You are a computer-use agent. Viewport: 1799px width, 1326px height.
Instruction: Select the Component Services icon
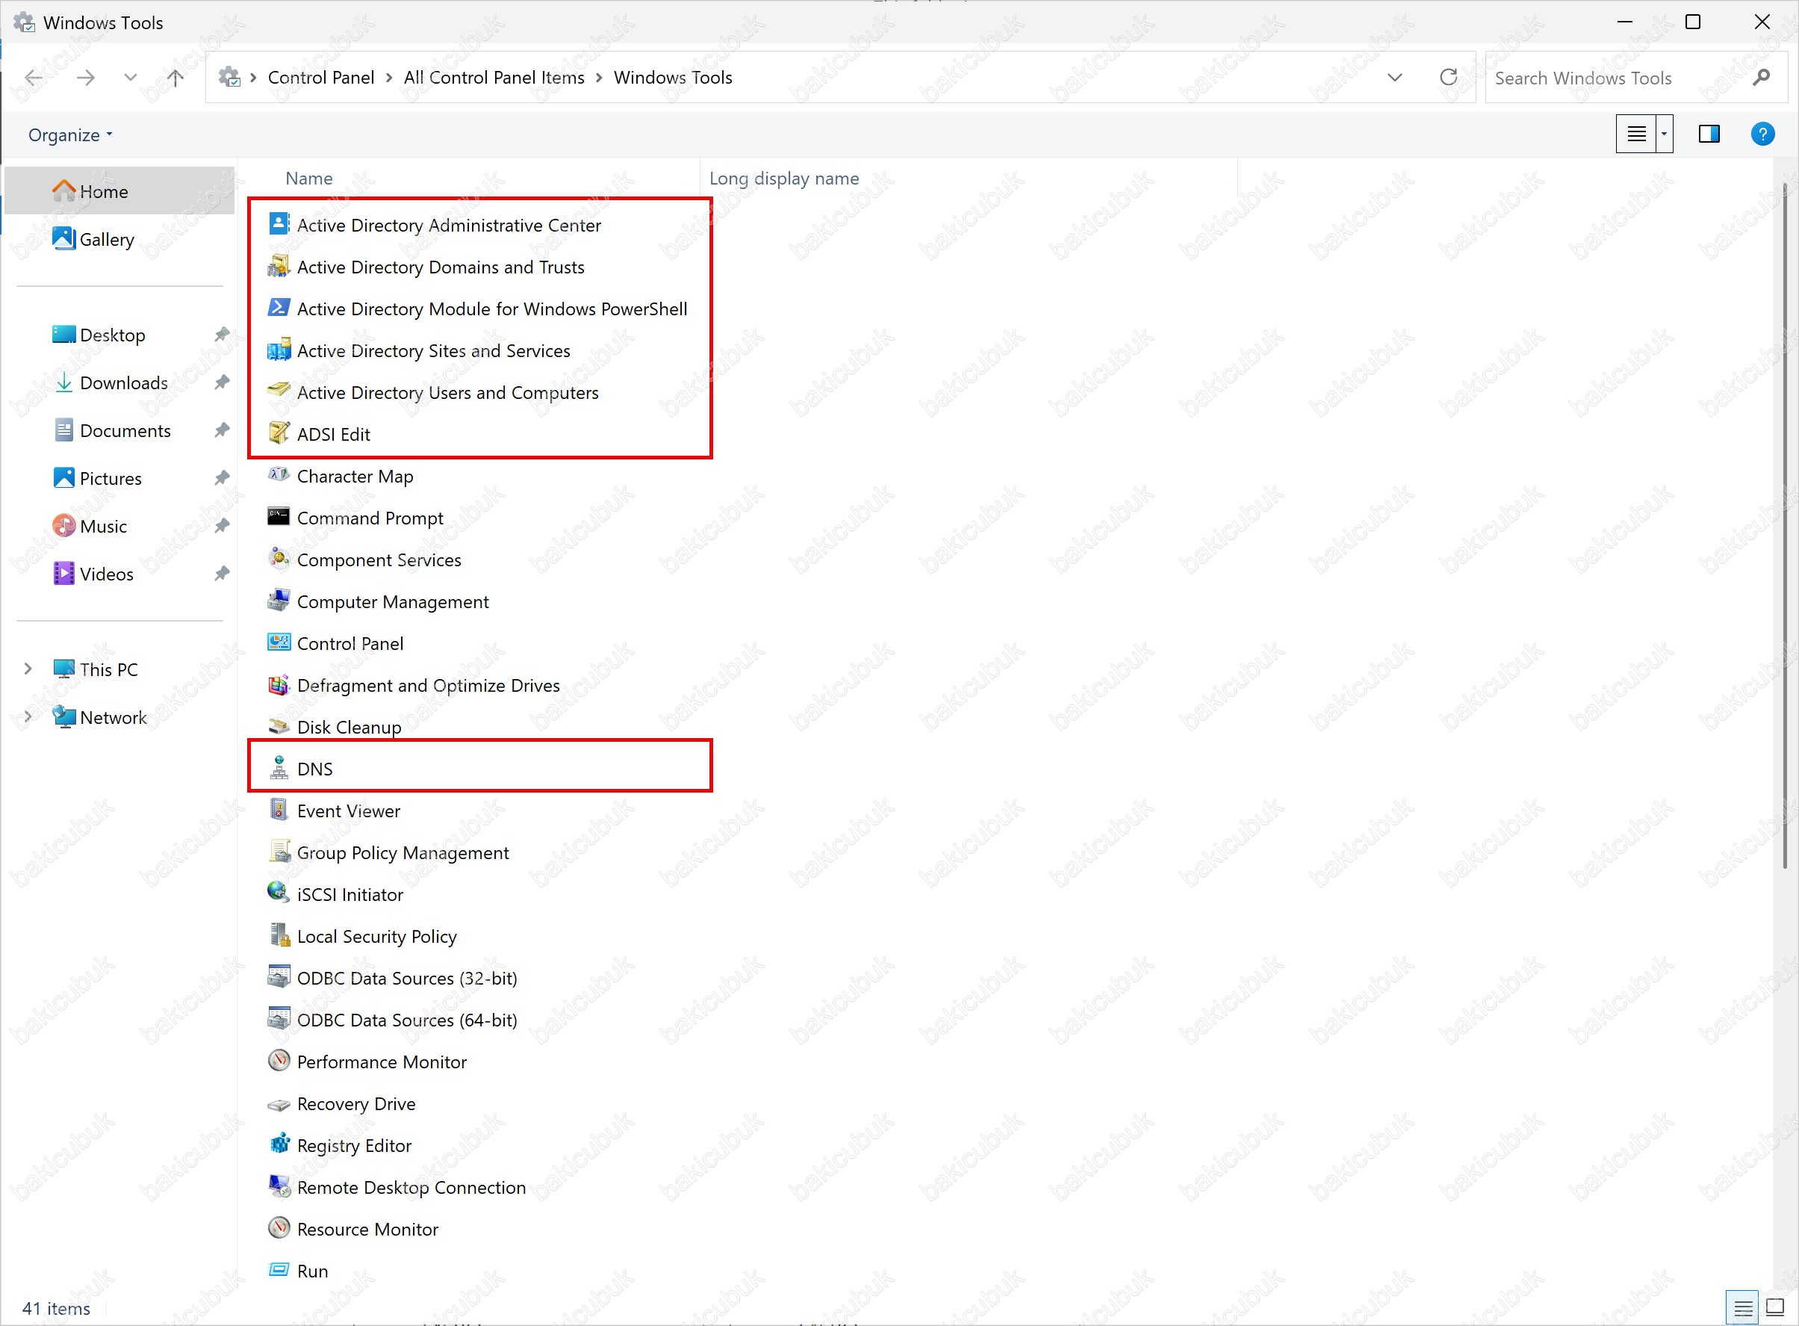coord(279,558)
